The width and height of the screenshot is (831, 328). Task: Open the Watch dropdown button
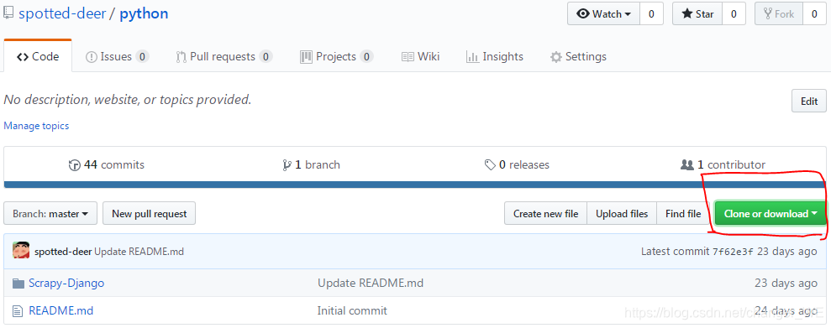603,13
